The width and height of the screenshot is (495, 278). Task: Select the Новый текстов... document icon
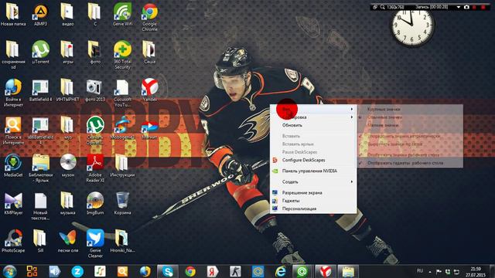pyautogui.click(x=40, y=206)
